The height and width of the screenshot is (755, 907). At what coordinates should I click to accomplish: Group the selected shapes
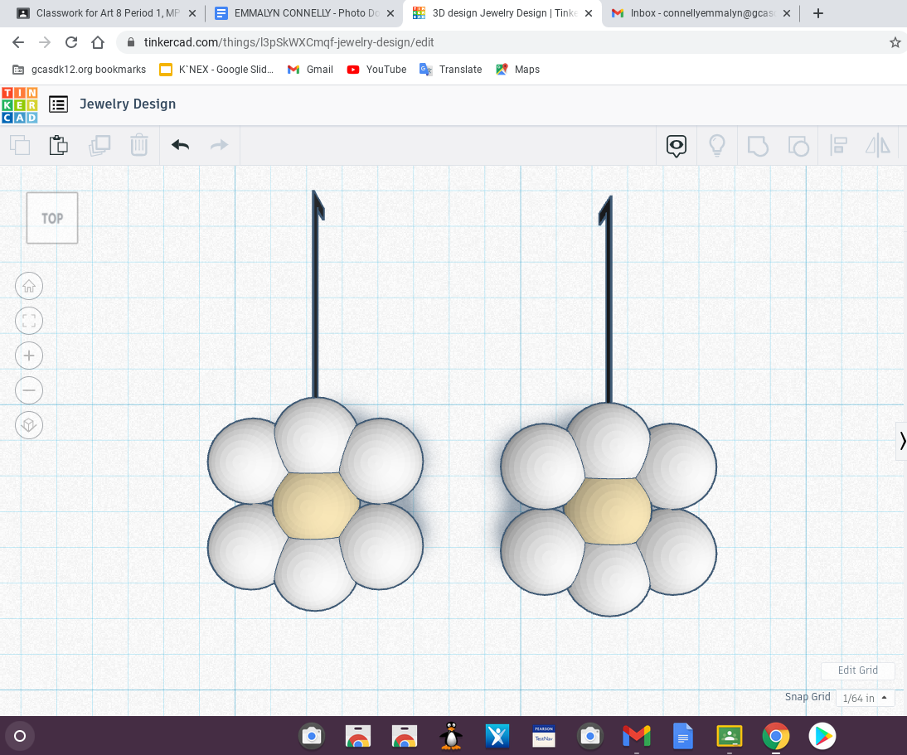(755, 145)
